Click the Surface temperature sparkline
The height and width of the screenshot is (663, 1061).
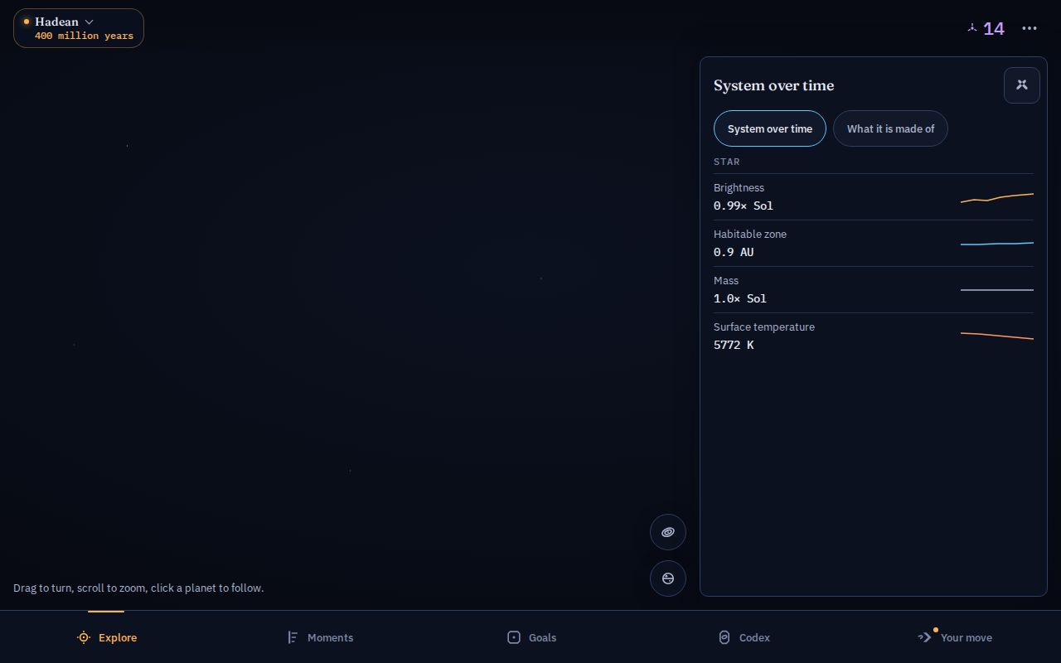tap(997, 336)
